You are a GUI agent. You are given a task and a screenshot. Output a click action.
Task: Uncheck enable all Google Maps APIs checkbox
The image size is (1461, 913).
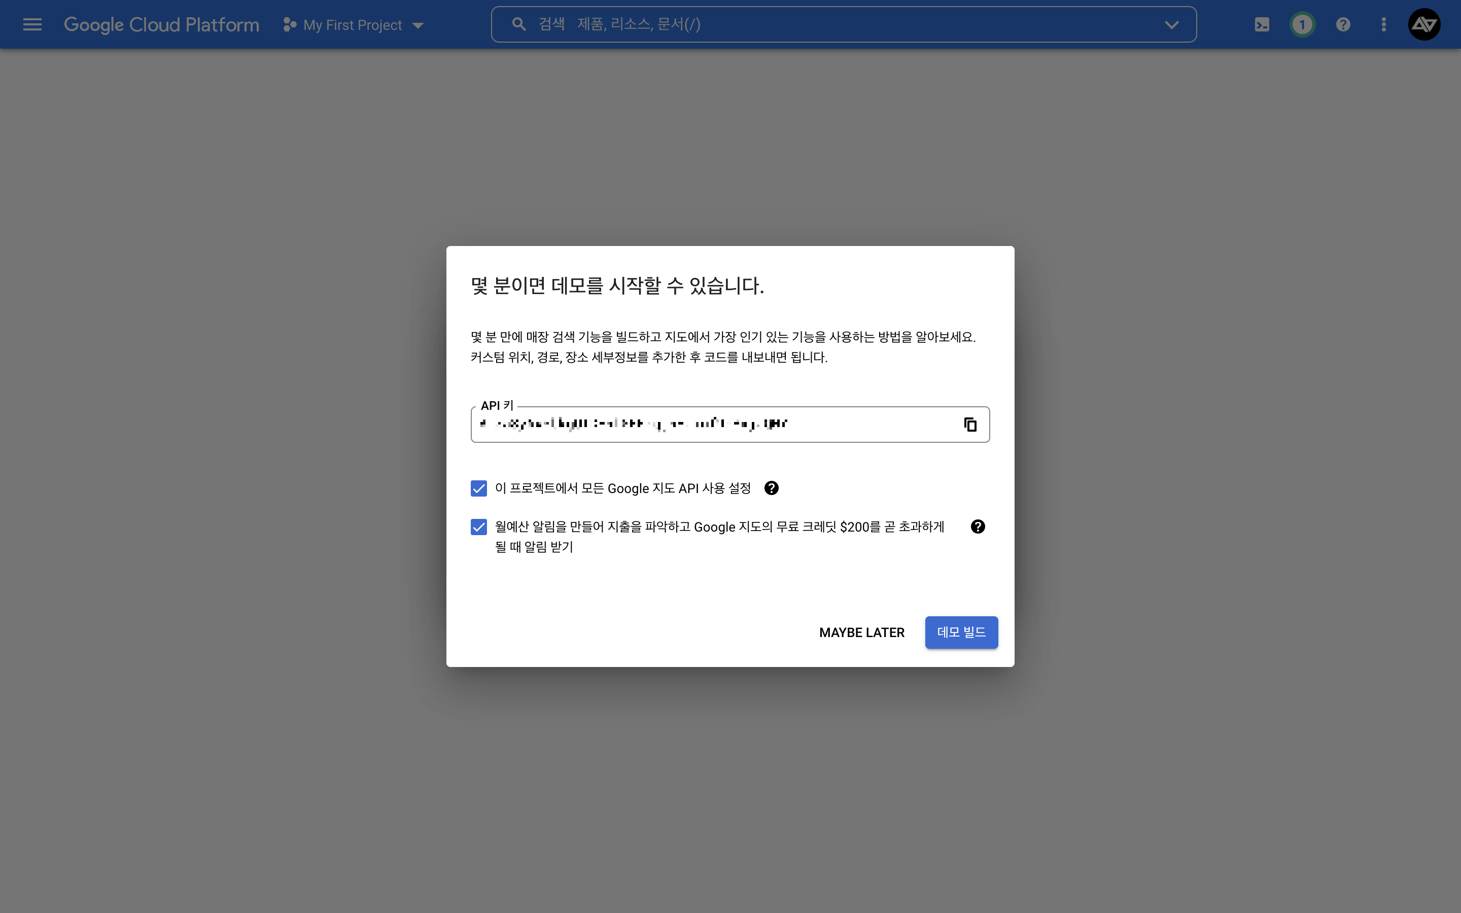[479, 488]
